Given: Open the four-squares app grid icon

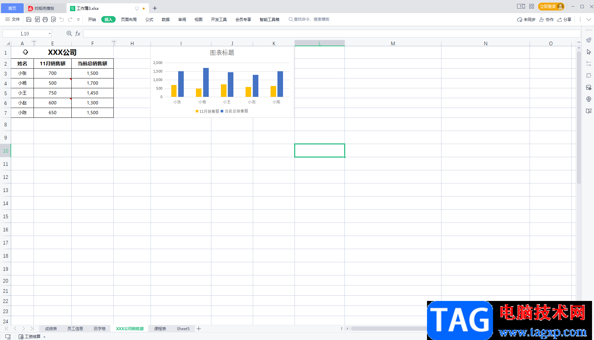Looking at the screenshot, I should (532, 6).
